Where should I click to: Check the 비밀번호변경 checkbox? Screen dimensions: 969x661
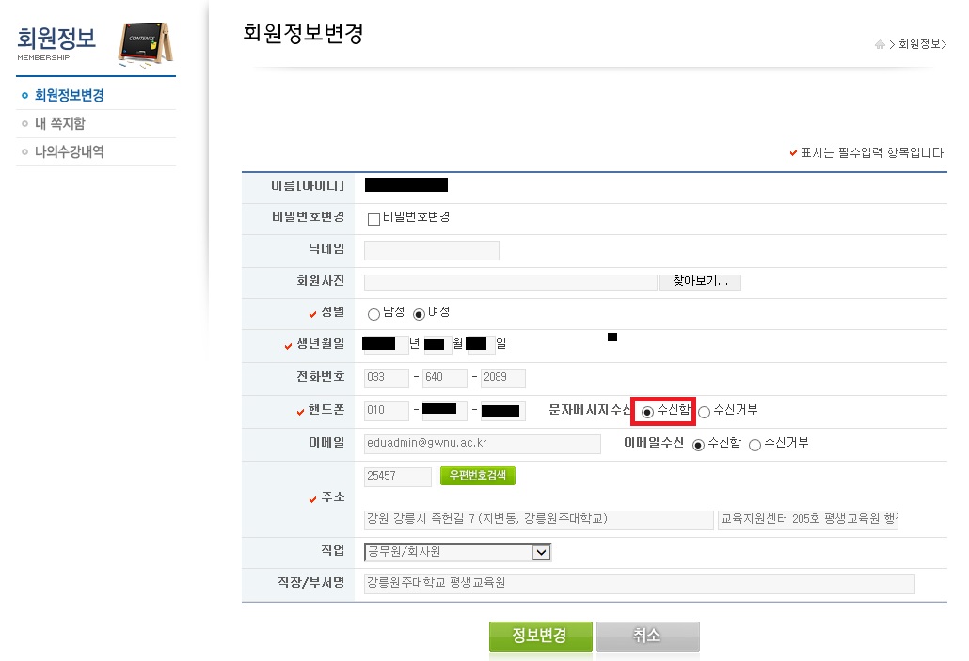pyautogui.click(x=373, y=219)
